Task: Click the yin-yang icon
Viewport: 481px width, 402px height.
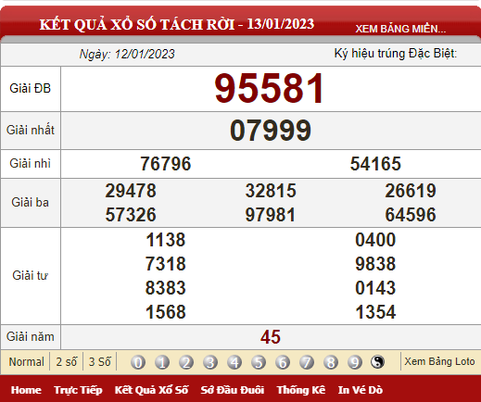Action: [x=377, y=361]
